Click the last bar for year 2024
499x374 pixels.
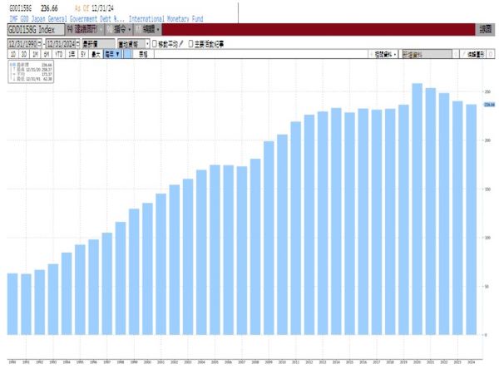tap(472, 219)
